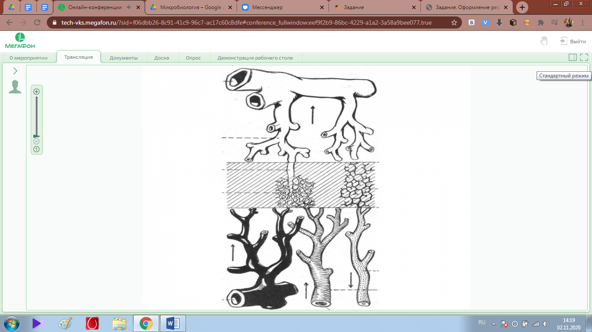Open Paint from the taskbar

(x=65, y=323)
